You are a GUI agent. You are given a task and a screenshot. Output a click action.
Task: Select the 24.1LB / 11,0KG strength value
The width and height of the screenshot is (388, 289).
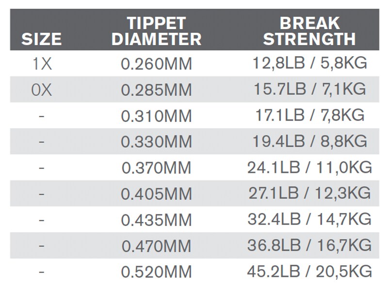click(x=309, y=167)
